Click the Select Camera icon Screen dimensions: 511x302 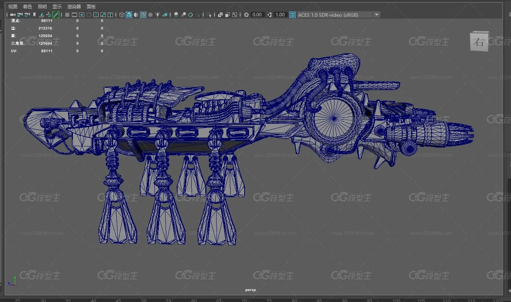pyautogui.click(x=12, y=15)
